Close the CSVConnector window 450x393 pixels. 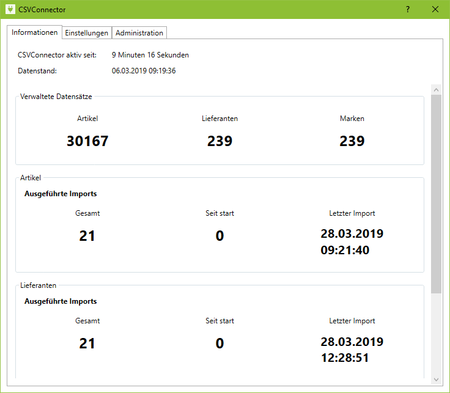coord(435,10)
